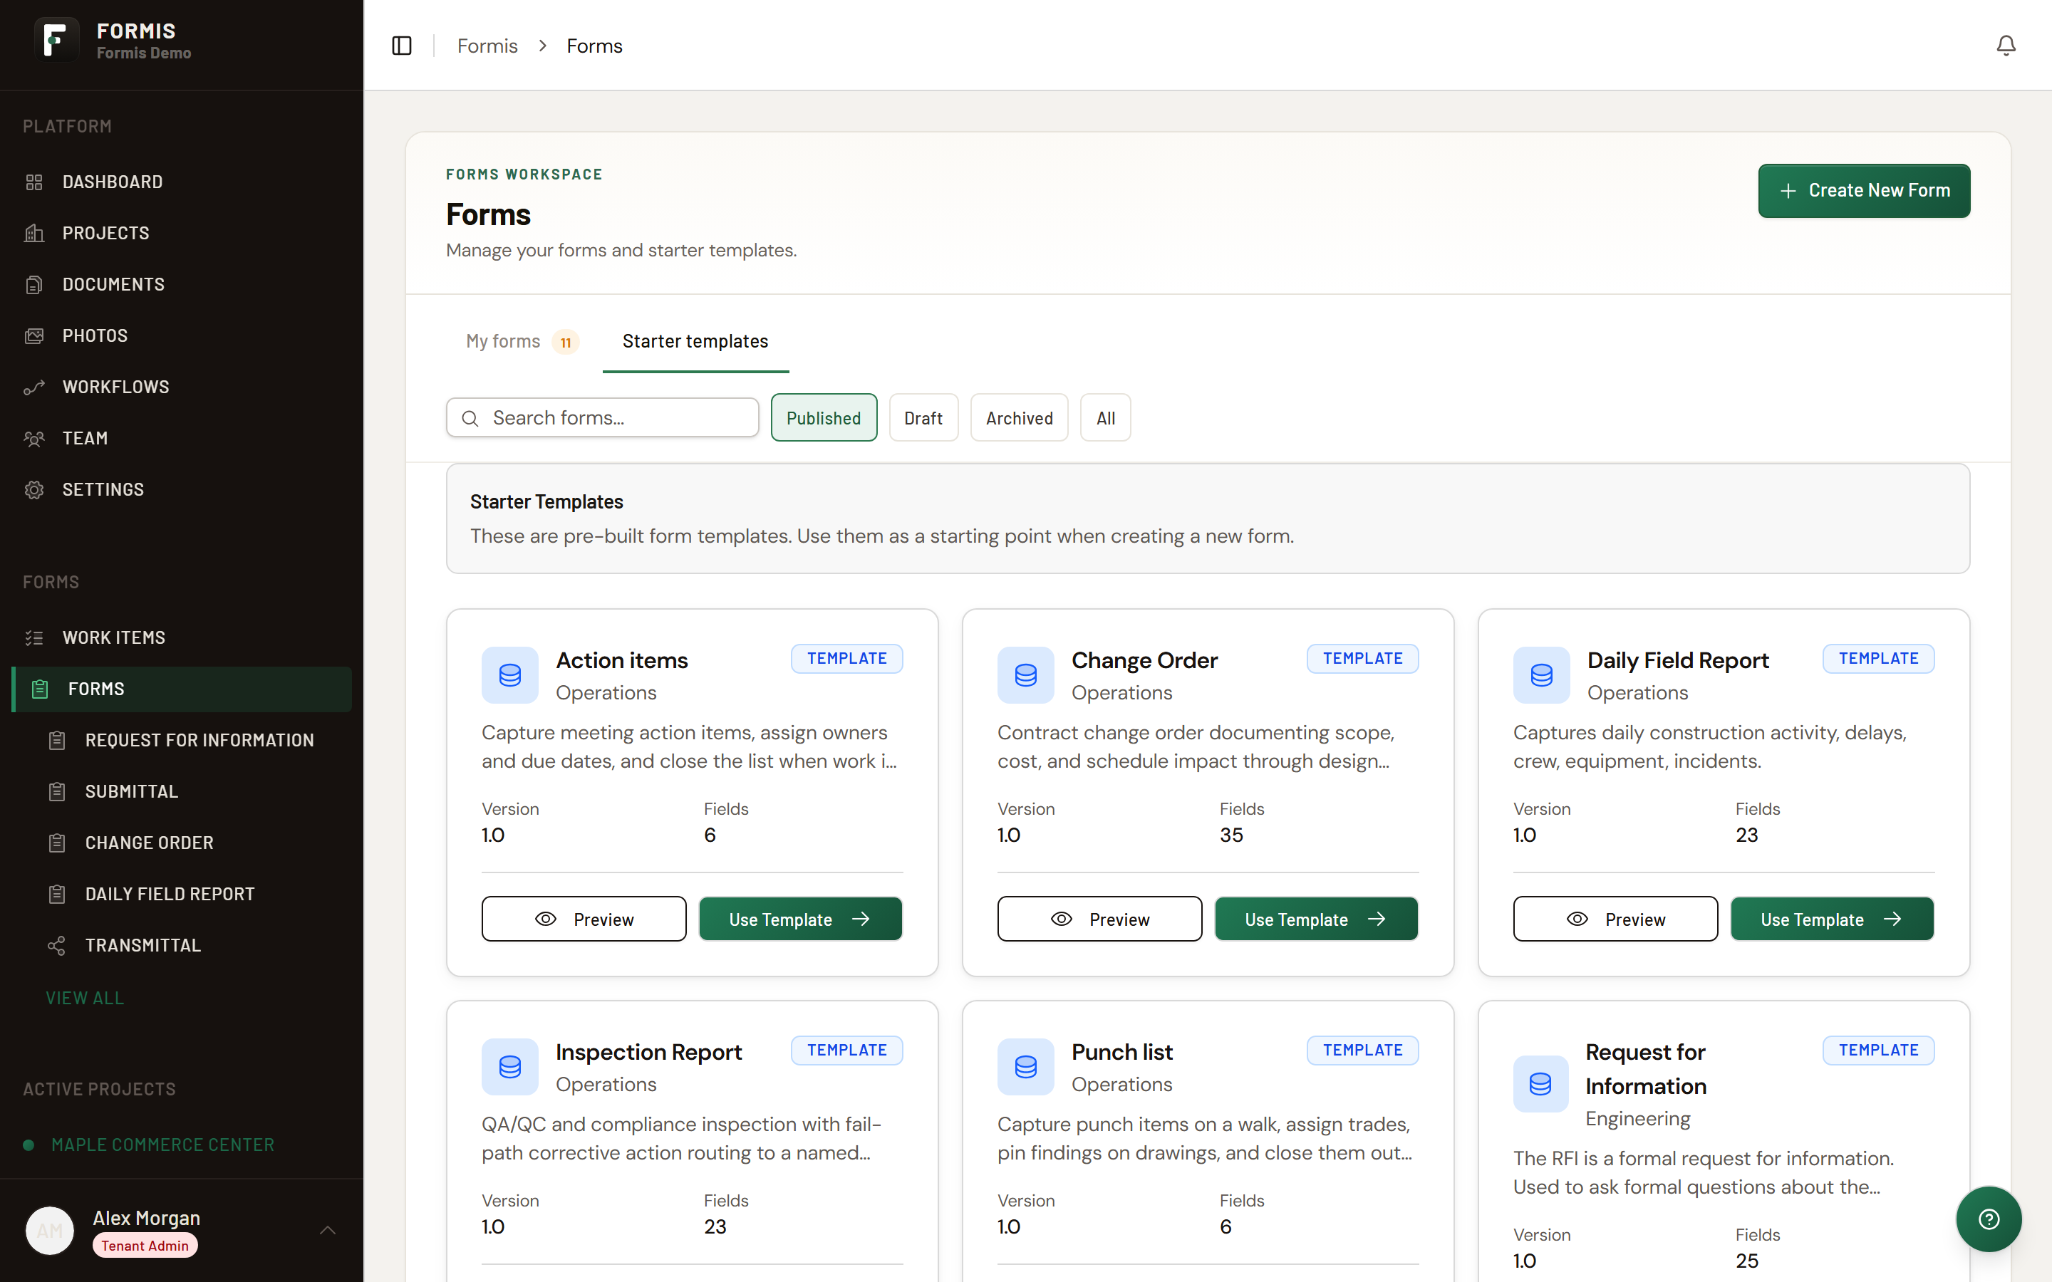Click the Punch list database icon
Screen dimensions: 2052x1282
point(1025,1067)
